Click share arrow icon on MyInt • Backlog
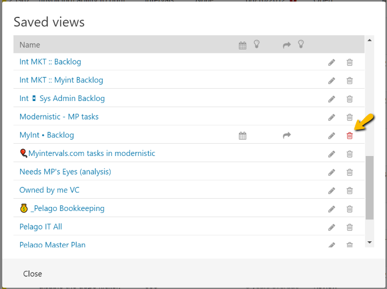Viewport: 387px width, 289px height. (287, 135)
